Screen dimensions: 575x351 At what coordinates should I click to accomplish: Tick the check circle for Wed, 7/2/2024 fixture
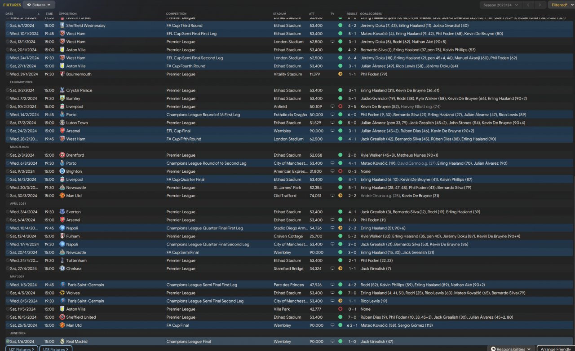point(8,98)
